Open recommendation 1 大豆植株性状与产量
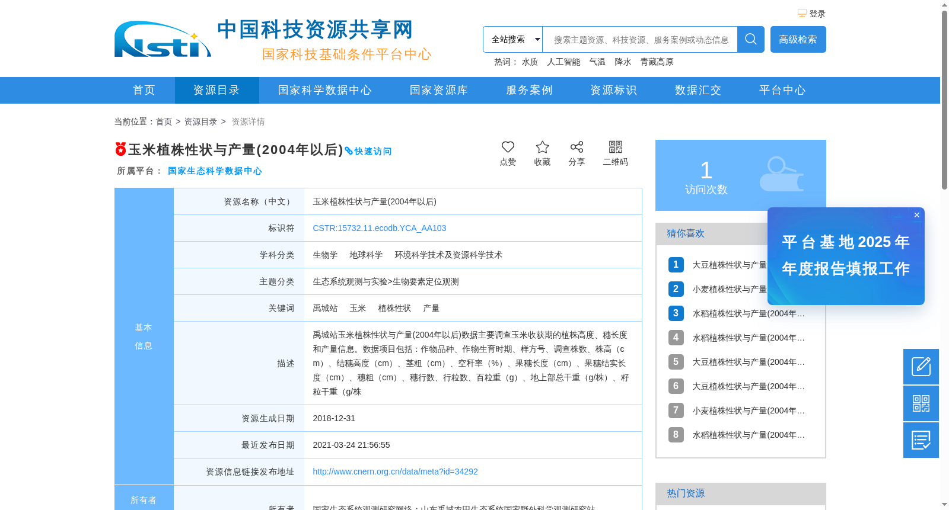949x510 pixels. click(730, 265)
